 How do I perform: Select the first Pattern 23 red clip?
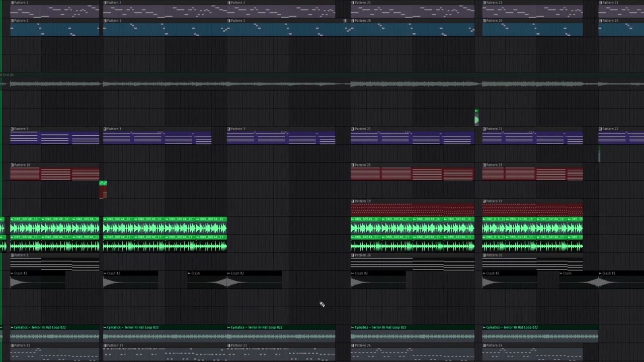coord(412,172)
